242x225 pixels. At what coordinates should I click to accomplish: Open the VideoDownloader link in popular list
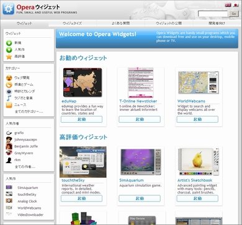(x=30, y=214)
